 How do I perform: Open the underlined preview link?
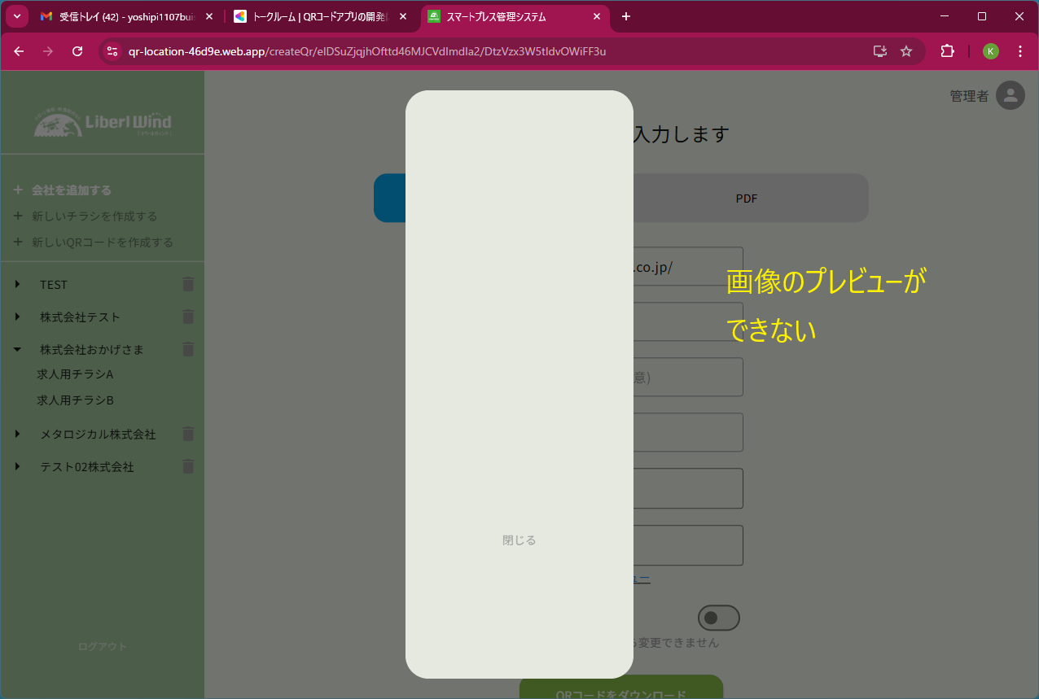[642, 579]
